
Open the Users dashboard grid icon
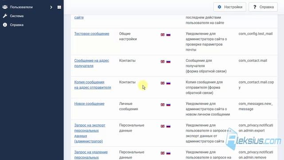coord(59,7)
